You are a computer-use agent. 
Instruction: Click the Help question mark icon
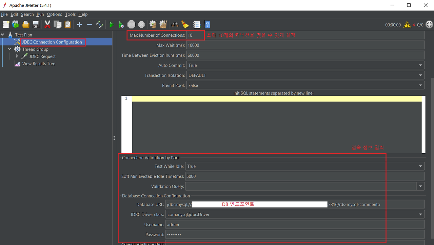pyautogui.click(x=207, y=24)
